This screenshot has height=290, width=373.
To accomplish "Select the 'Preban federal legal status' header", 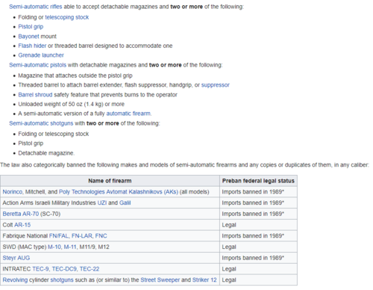I will point(258,181).
